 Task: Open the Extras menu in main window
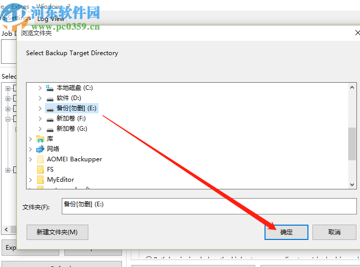coord(20,7)
